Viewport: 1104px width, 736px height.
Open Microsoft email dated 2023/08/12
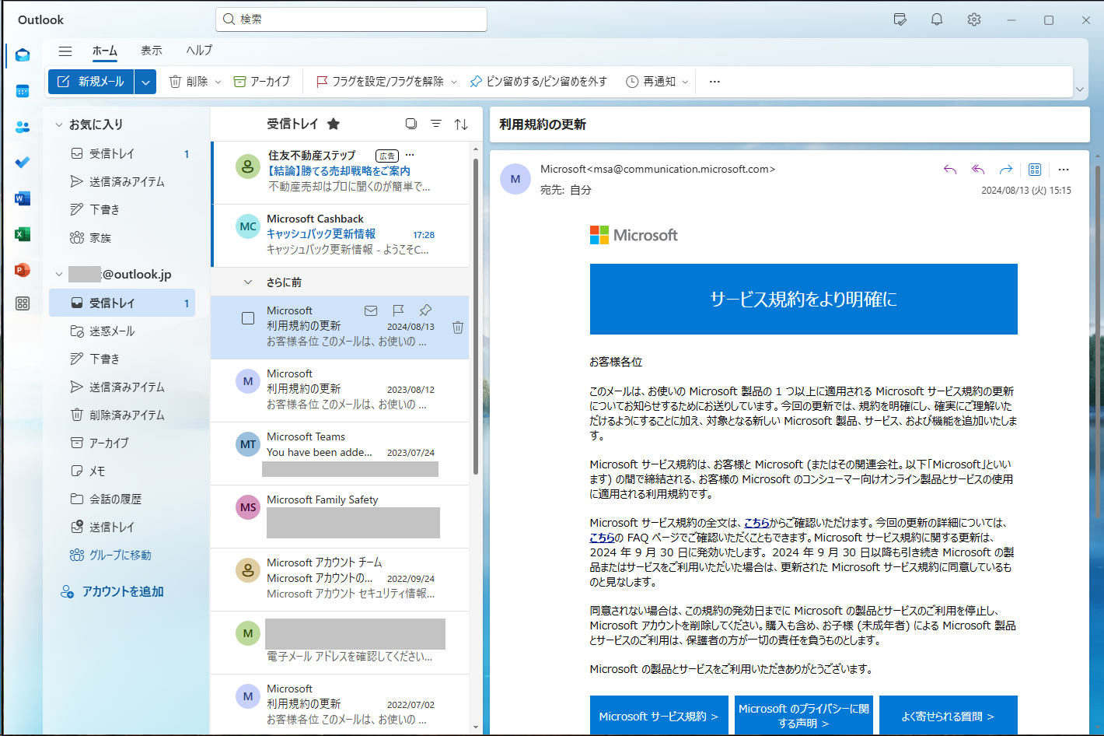340,390
